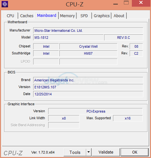Click the Manufacturer field Micro-Star International
Viewport: 151px width, 158px height.
tap(88, 31)
